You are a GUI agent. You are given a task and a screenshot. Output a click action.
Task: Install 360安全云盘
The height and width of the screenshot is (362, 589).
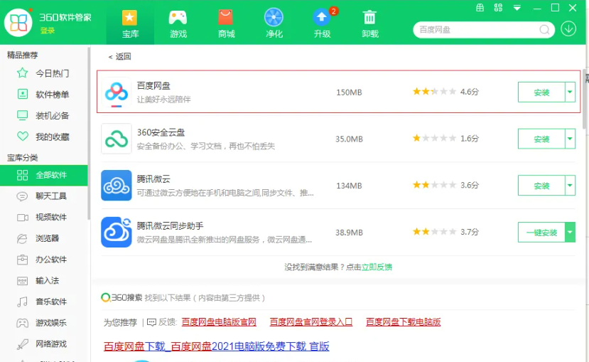pyautogui.click(x=541, y=139)
